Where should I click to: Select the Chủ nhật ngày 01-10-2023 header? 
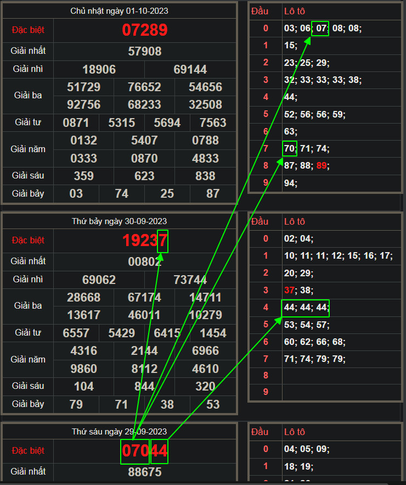(120, 11)
